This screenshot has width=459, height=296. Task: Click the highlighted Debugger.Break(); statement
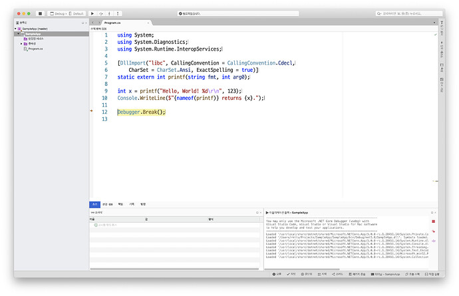pos(142,112)
